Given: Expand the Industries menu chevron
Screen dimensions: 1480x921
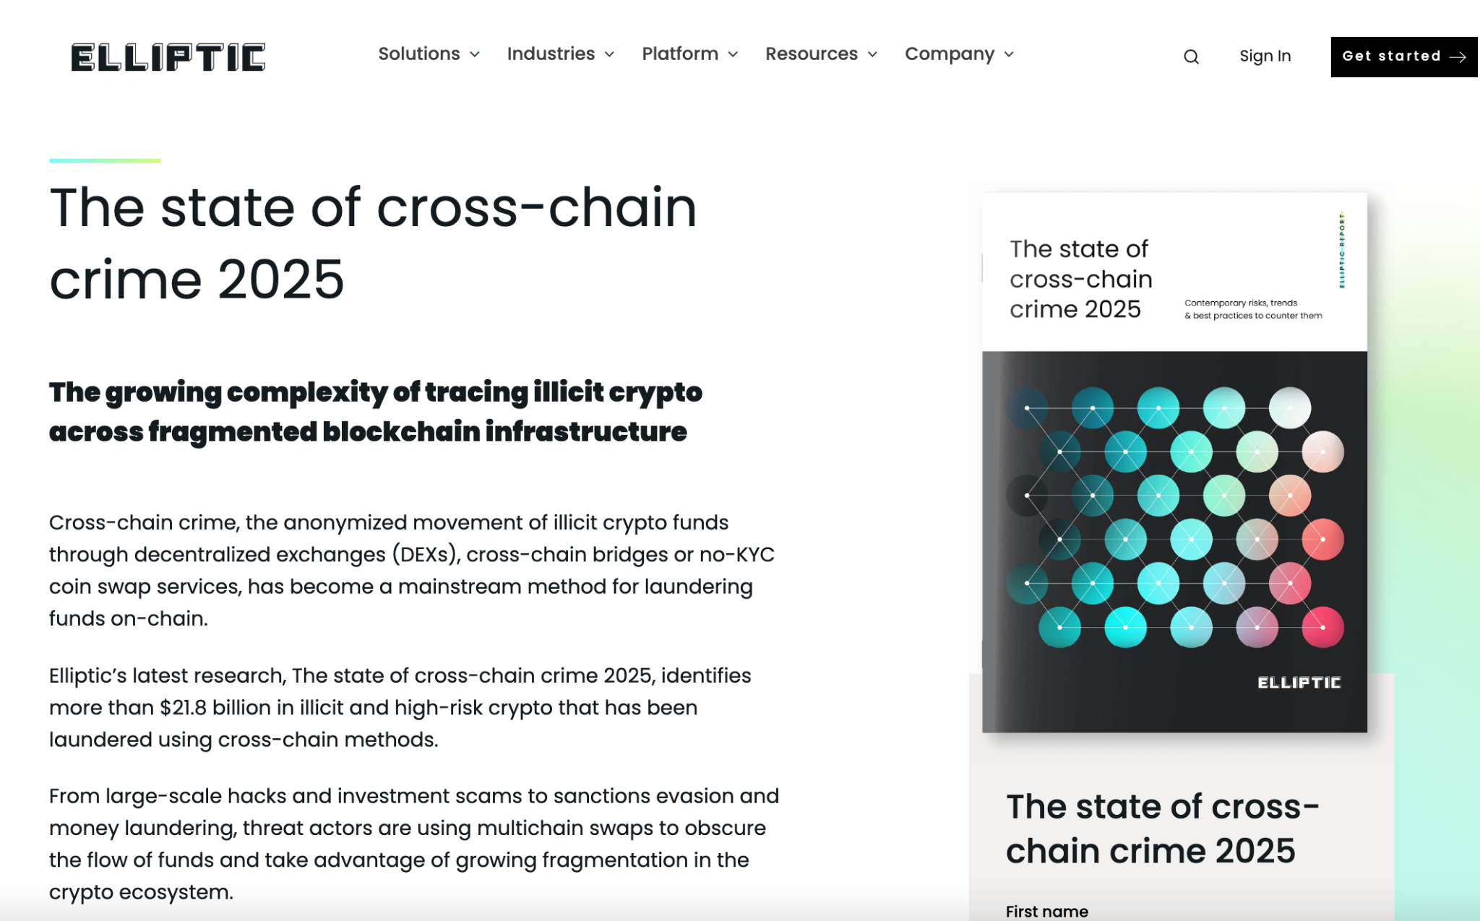Looking at the screenshot, I should point(609,54).
